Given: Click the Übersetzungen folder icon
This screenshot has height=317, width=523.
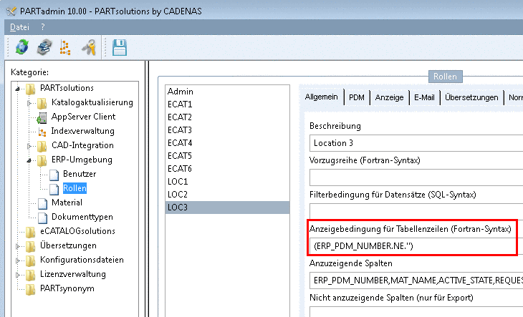Looking at the screenshot, I should click(x=31, y=246).
